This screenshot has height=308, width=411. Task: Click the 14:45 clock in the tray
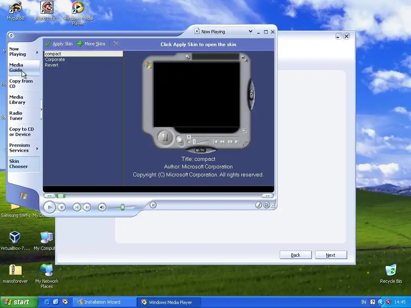400,302
